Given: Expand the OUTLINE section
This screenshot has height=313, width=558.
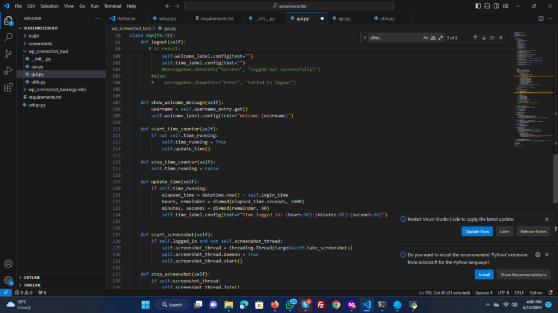Looking at the screenshot, I should tap(32, 277).
